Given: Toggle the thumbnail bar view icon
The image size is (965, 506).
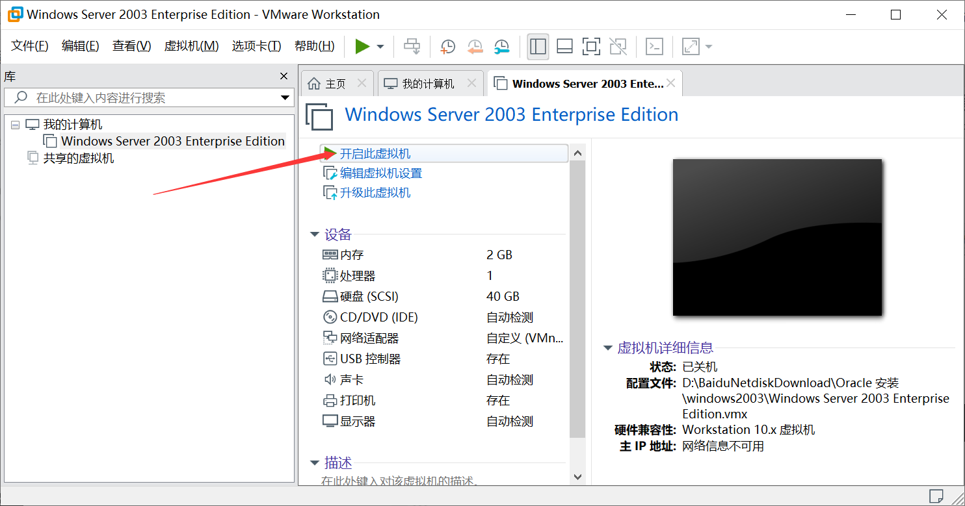Looking at the screenshot, I should click(565, 46).
